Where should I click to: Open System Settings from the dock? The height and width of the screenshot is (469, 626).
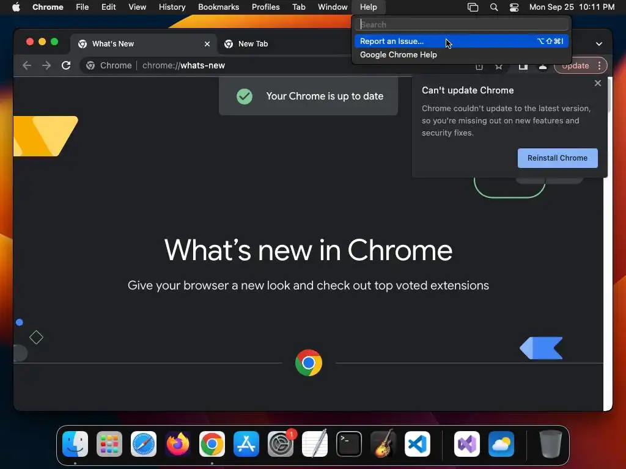(x=280, y=444)
